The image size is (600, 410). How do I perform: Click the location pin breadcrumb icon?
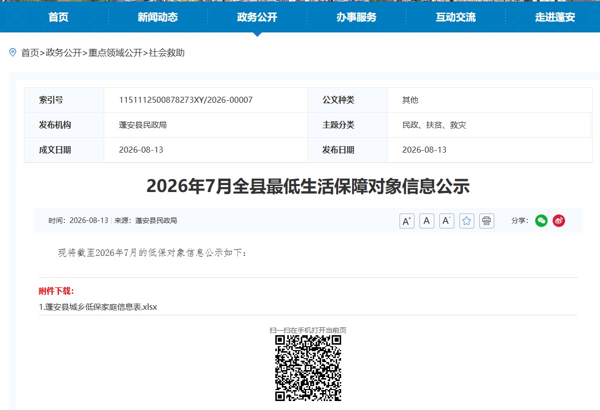[x=13, y=52]
